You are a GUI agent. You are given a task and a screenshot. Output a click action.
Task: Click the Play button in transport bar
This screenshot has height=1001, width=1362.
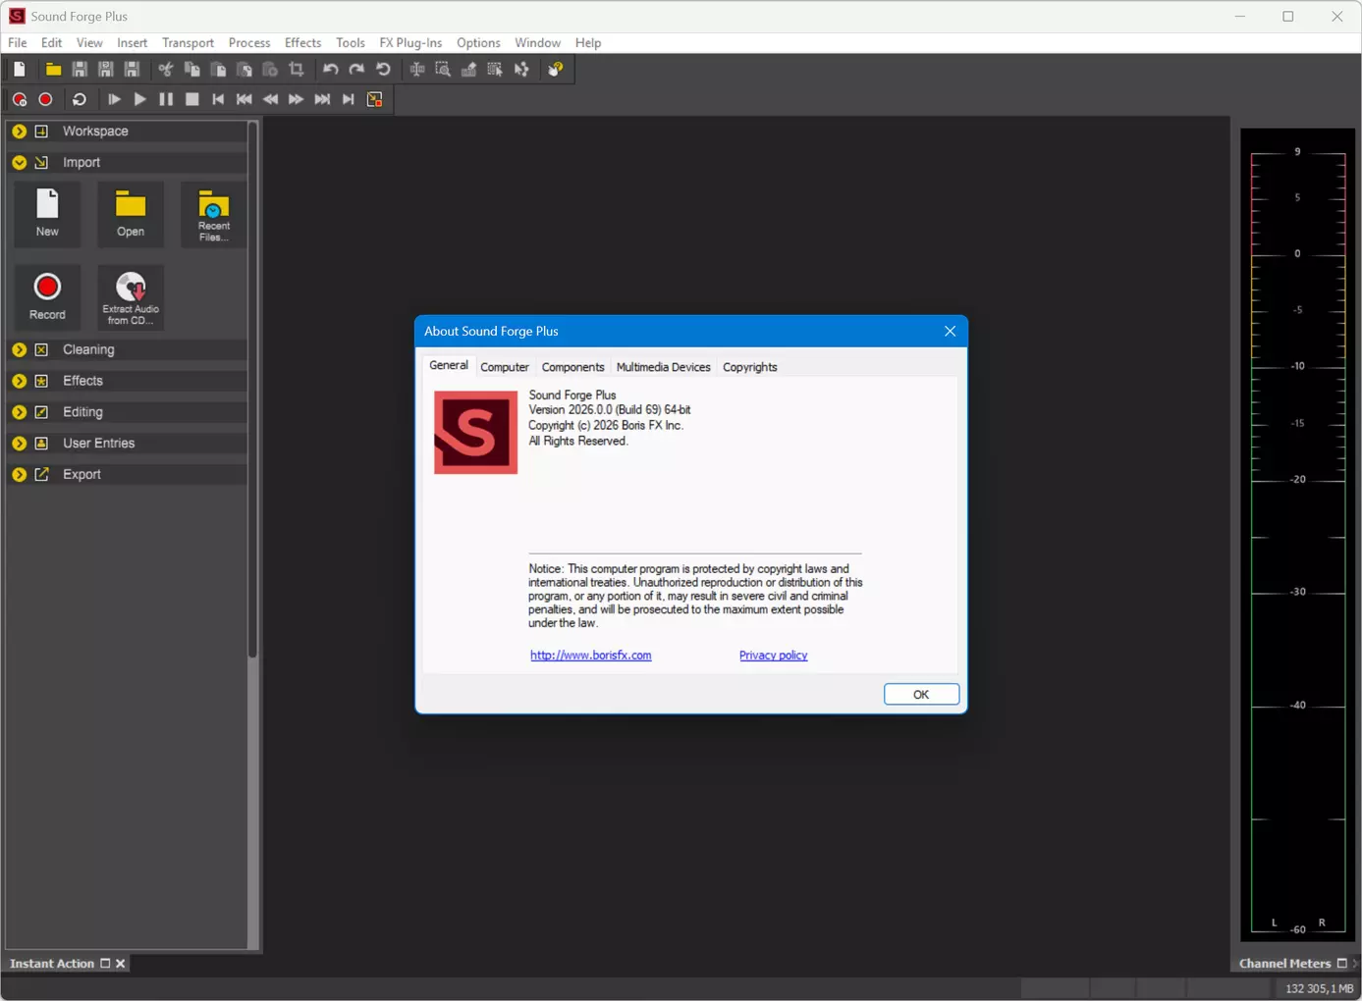pos(139,99)
